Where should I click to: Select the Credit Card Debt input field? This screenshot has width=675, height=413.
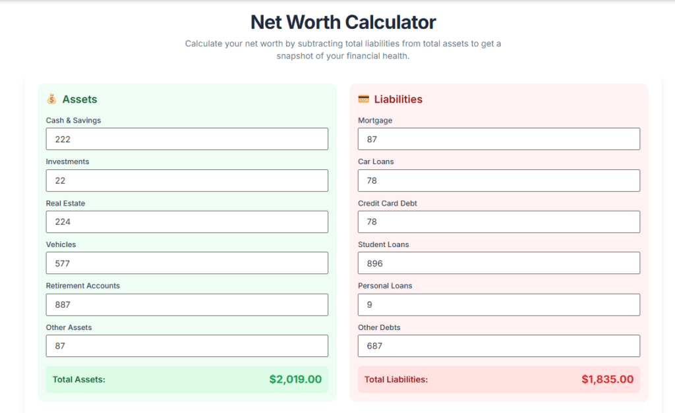tap(498, 222)
